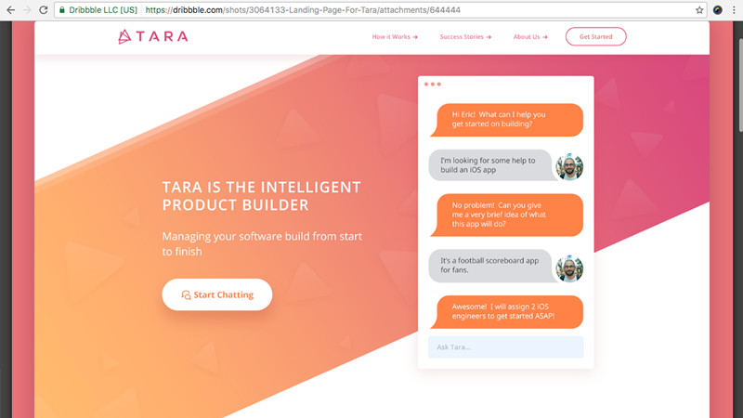Focus the Ask Tara input field
The height and width of the screenshot is (418, 743).
coord(505,346)
